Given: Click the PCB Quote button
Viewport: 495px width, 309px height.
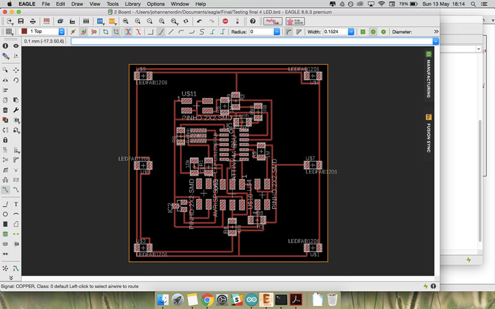Looking at the screenshot, I should click(x=295, y=22).
